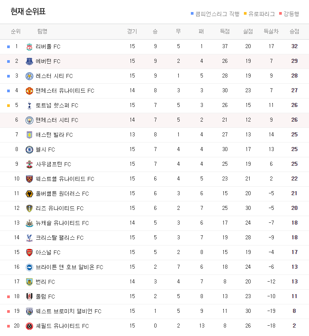The image size is (309, 336).
Task: Select the Newcastle United crest icon
Action: click(x=29, y=223)
